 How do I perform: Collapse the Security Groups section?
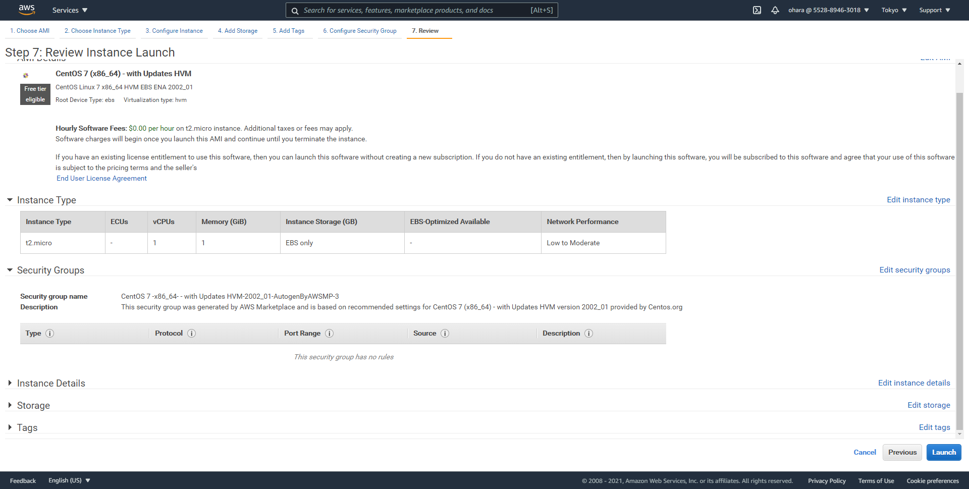click(10, 270)
